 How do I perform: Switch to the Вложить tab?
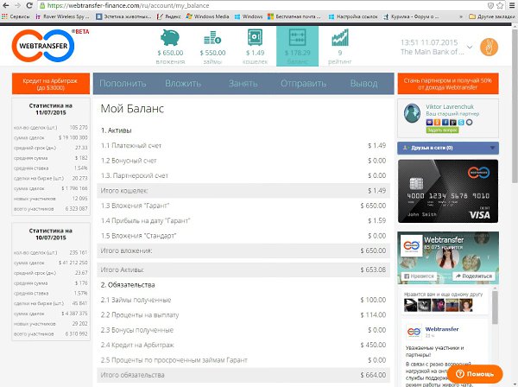coord(183,83)
